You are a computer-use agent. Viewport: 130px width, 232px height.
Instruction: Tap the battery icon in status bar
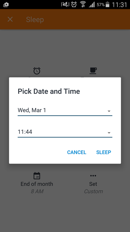pyautogui.click(x=108, y=5)
